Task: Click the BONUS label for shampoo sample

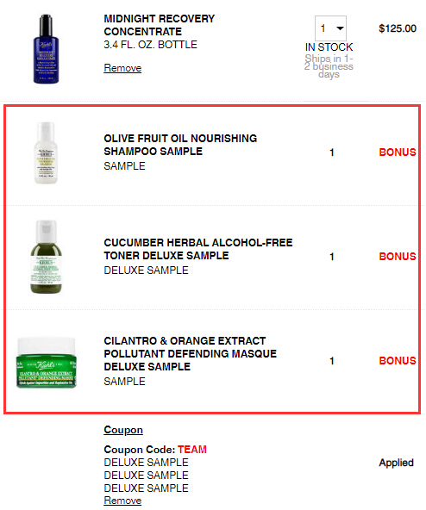Action: 398,152
